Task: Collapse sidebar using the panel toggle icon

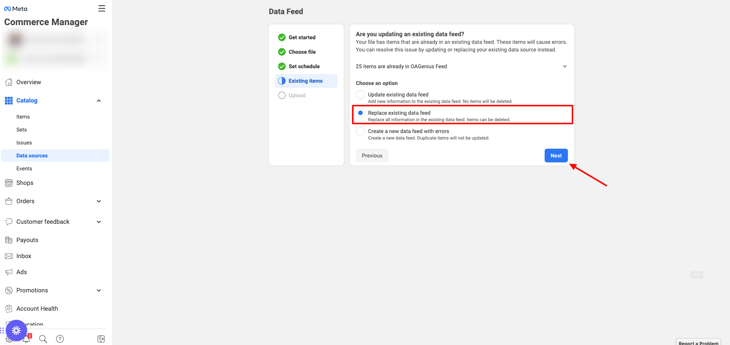Action: pos(101,339)
